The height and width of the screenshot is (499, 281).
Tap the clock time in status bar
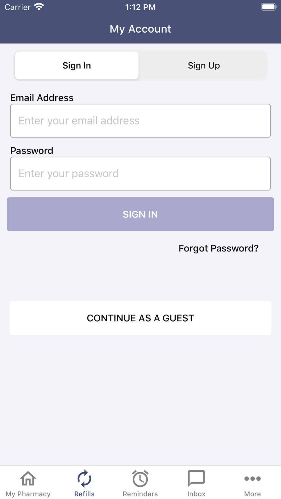tap(140, 7)
